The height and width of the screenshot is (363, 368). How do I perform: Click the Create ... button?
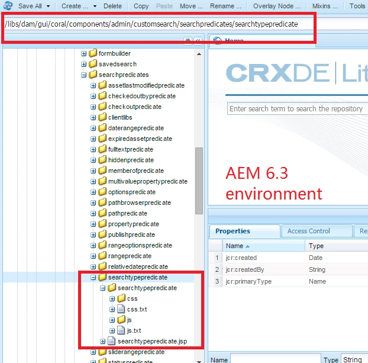(75, 6)
